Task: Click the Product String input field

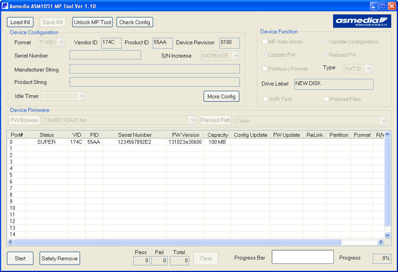Action: [x=155, y=82]
